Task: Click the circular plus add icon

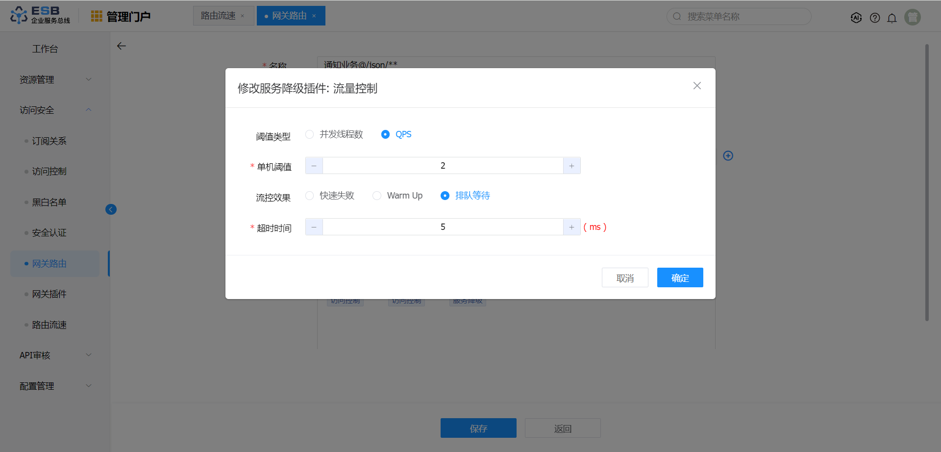Action: coord(728,156)
